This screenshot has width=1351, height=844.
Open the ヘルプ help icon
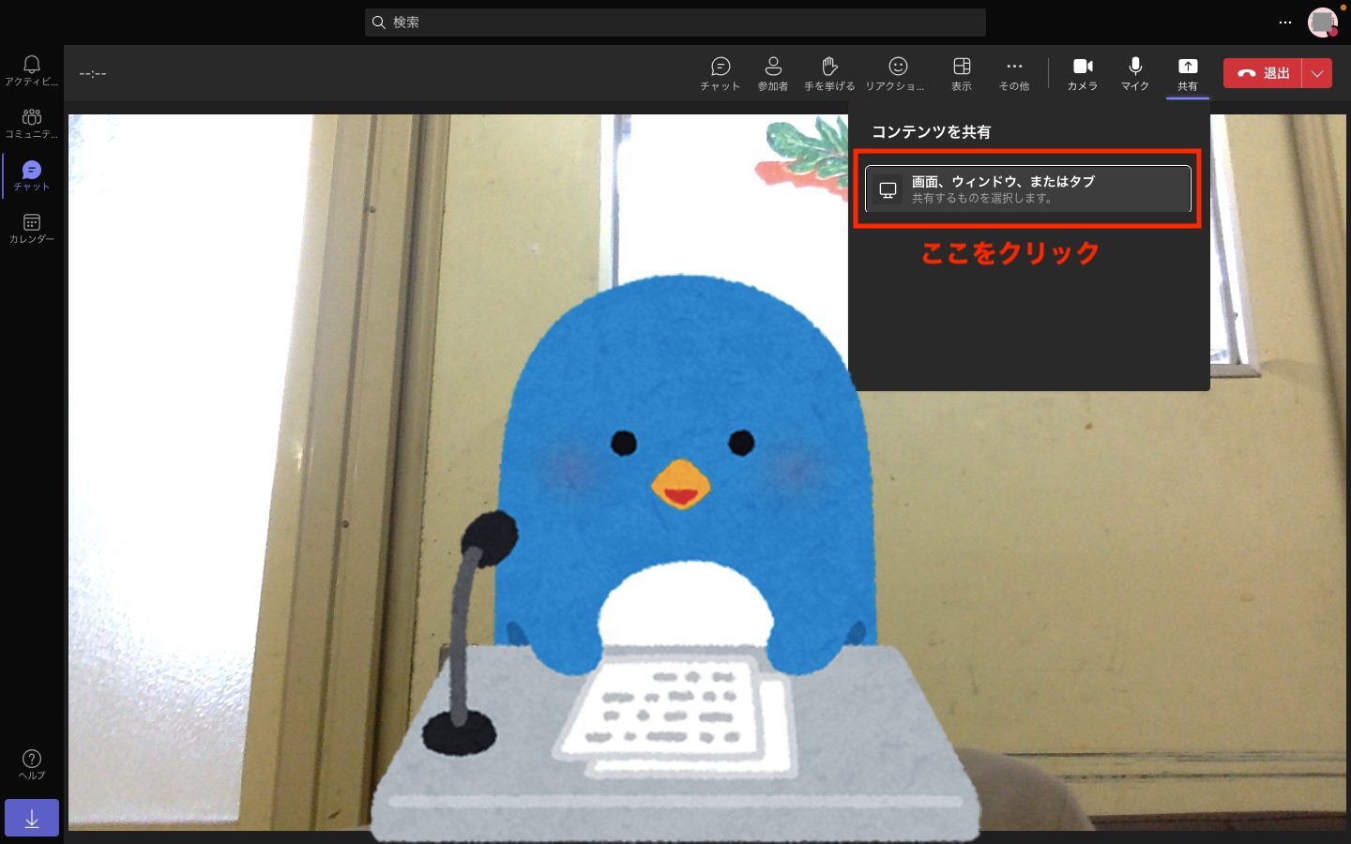[31, 764]
